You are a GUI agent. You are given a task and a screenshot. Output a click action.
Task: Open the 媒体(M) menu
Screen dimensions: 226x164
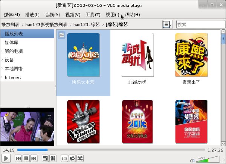pyautogui.click(x=12, y=15)
